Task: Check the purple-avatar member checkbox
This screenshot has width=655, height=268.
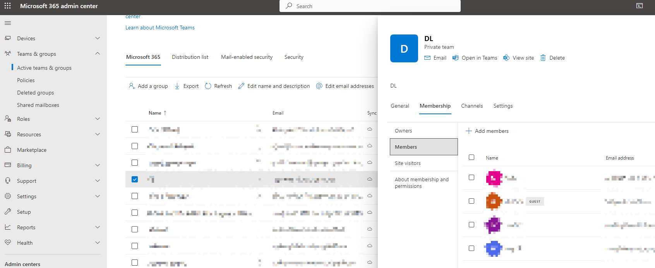Action: tap(472, 225)
